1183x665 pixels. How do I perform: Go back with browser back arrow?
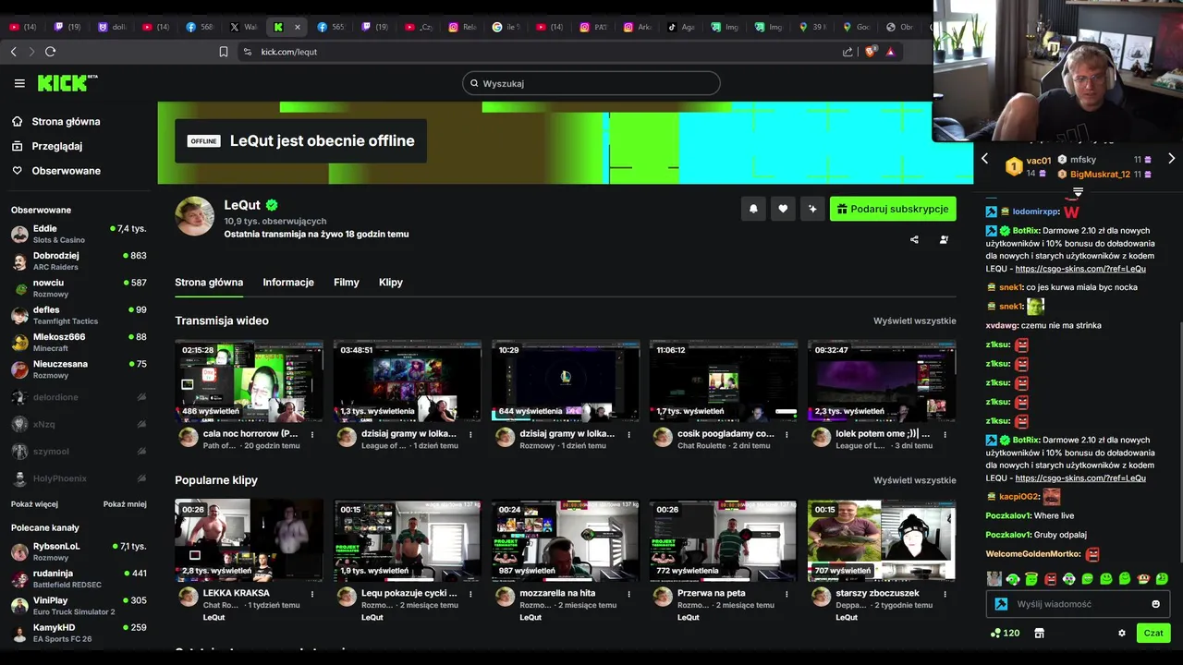coord(13,52)
